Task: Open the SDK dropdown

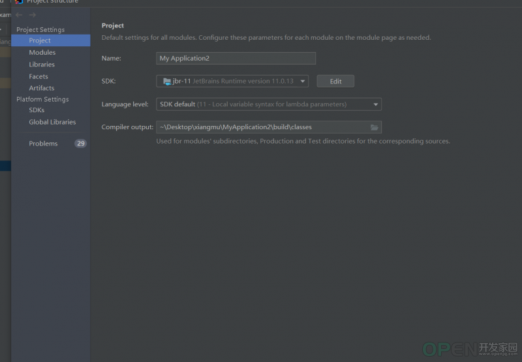Action: coord(232,81)
